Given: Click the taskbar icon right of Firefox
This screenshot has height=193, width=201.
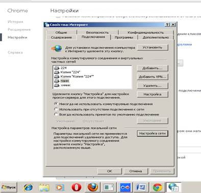Looking at the screenshot, I should (x=109, y=187).
